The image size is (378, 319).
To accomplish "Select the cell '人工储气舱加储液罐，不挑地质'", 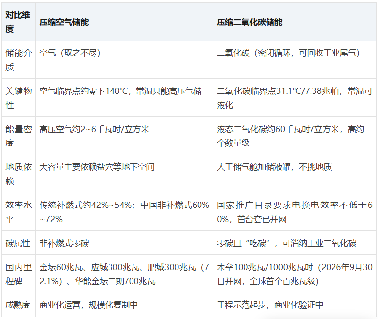I will (x=294, y=174).
